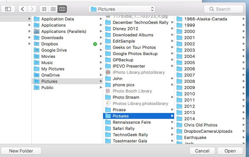Switch to column view
249x157 pixels.
(x=62, y=9)
